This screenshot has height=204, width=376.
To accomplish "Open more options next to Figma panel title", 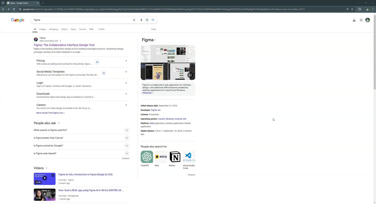I will point(155,40).
